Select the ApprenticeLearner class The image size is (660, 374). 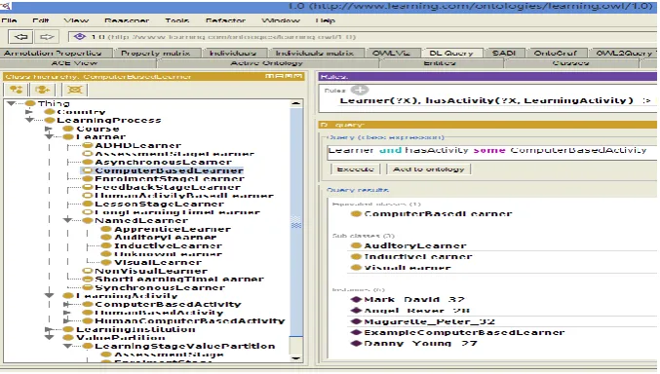[x=173, y=229]
